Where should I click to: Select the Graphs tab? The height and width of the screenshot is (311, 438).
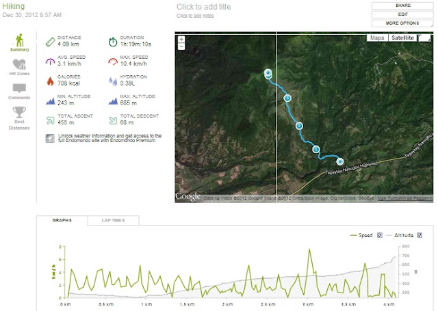[x=62, y=220]
